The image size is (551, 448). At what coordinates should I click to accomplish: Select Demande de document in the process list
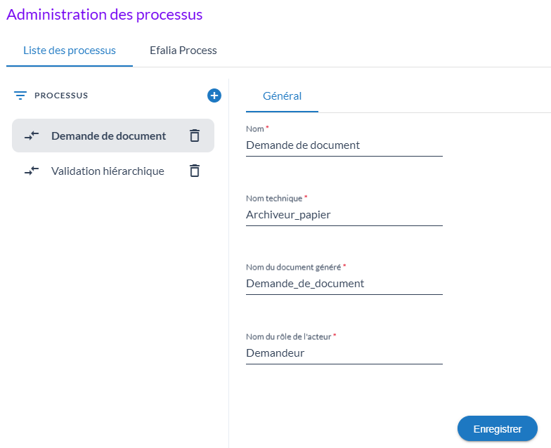click(x=108, y=136)
